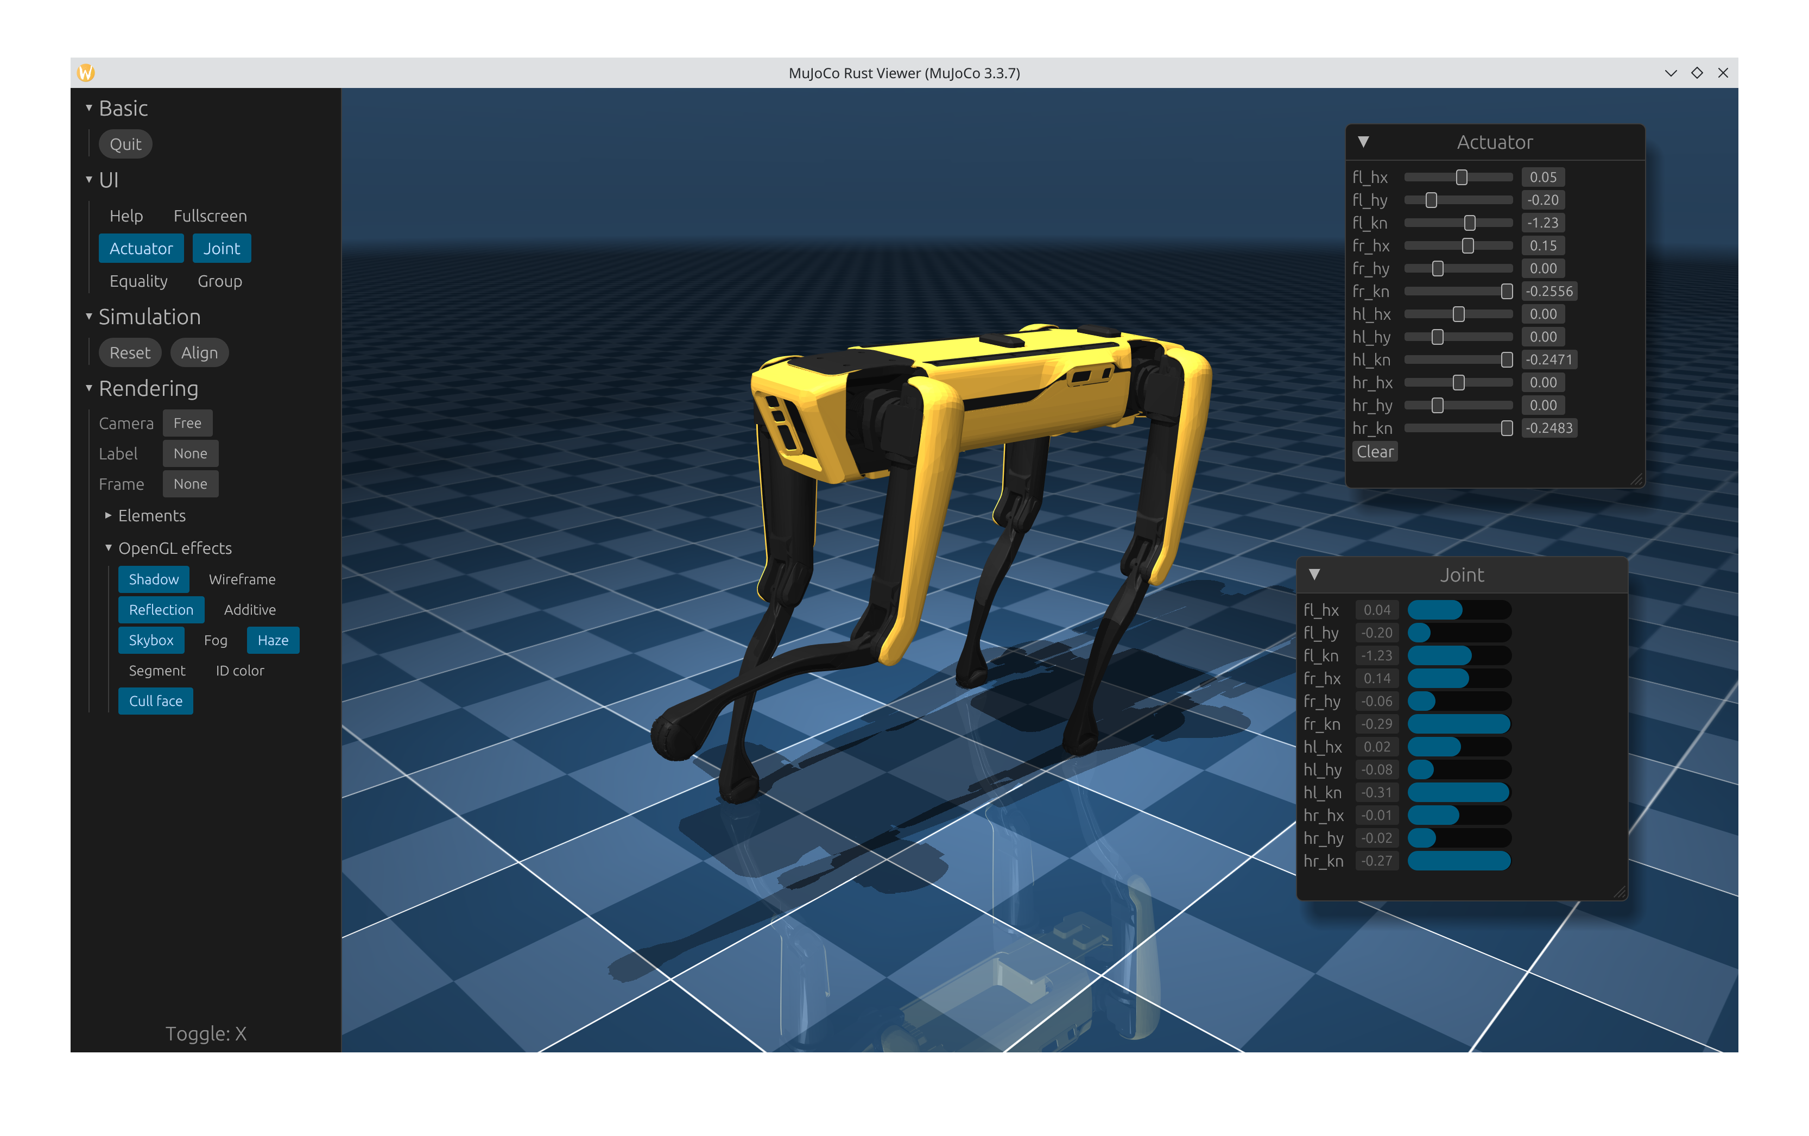Disable Shadow rendering
Viewport: 1809px width, 1136px height.
(x=154, y=579)
